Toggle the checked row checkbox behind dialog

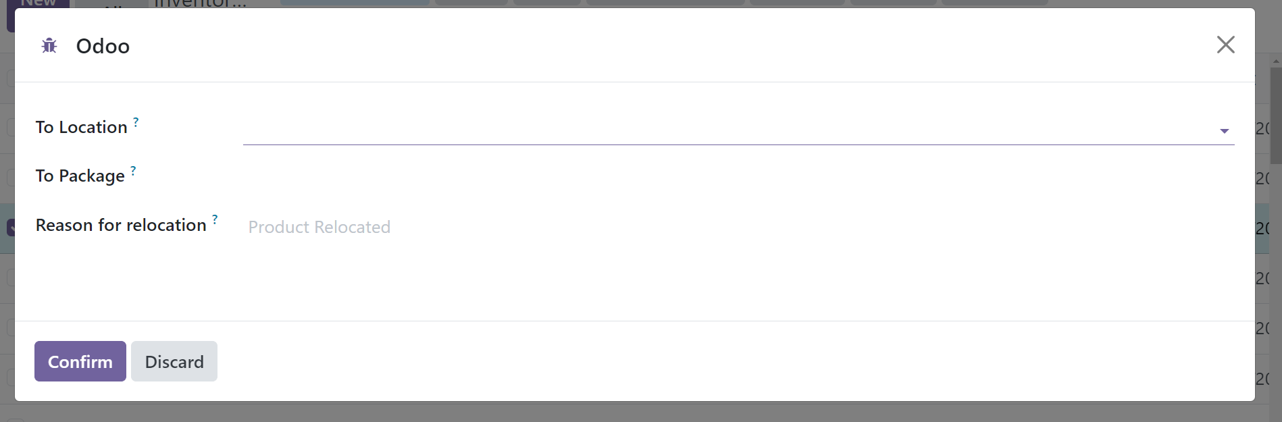click(x=11, y=228)
